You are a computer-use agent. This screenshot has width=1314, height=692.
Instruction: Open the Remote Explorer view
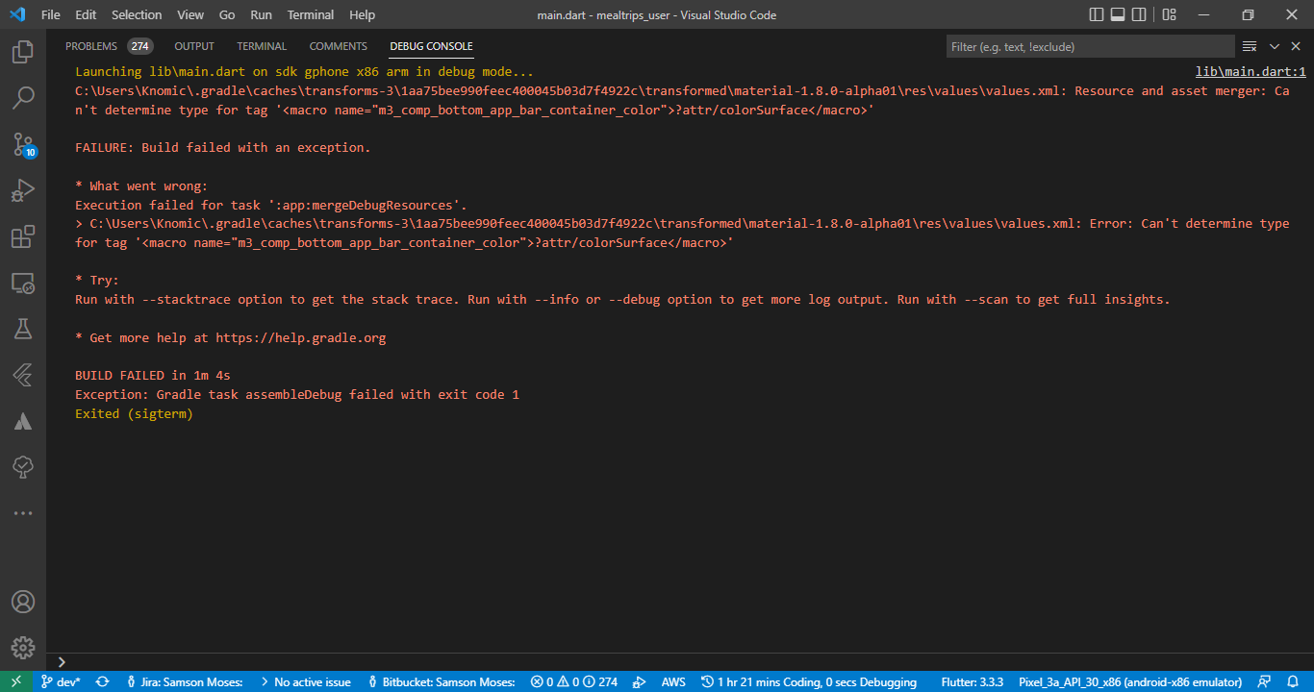pyautogui.click(x=23, y=283)
